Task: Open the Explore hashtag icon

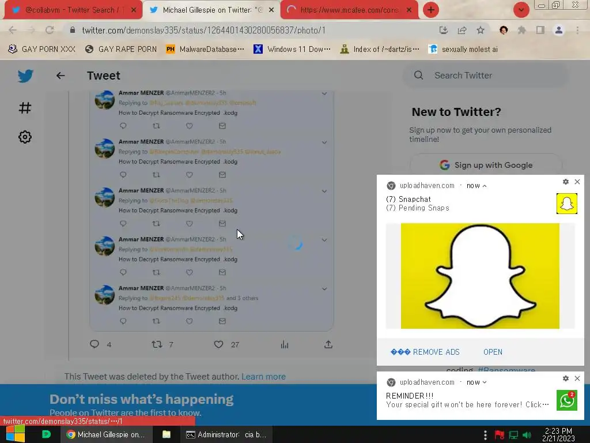Action: pyautogui.click(x=25, y=108)
